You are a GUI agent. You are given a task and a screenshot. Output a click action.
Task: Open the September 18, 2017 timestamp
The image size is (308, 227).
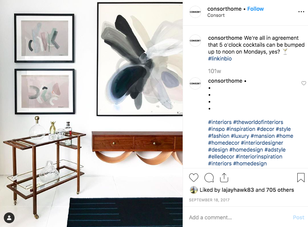209,200
